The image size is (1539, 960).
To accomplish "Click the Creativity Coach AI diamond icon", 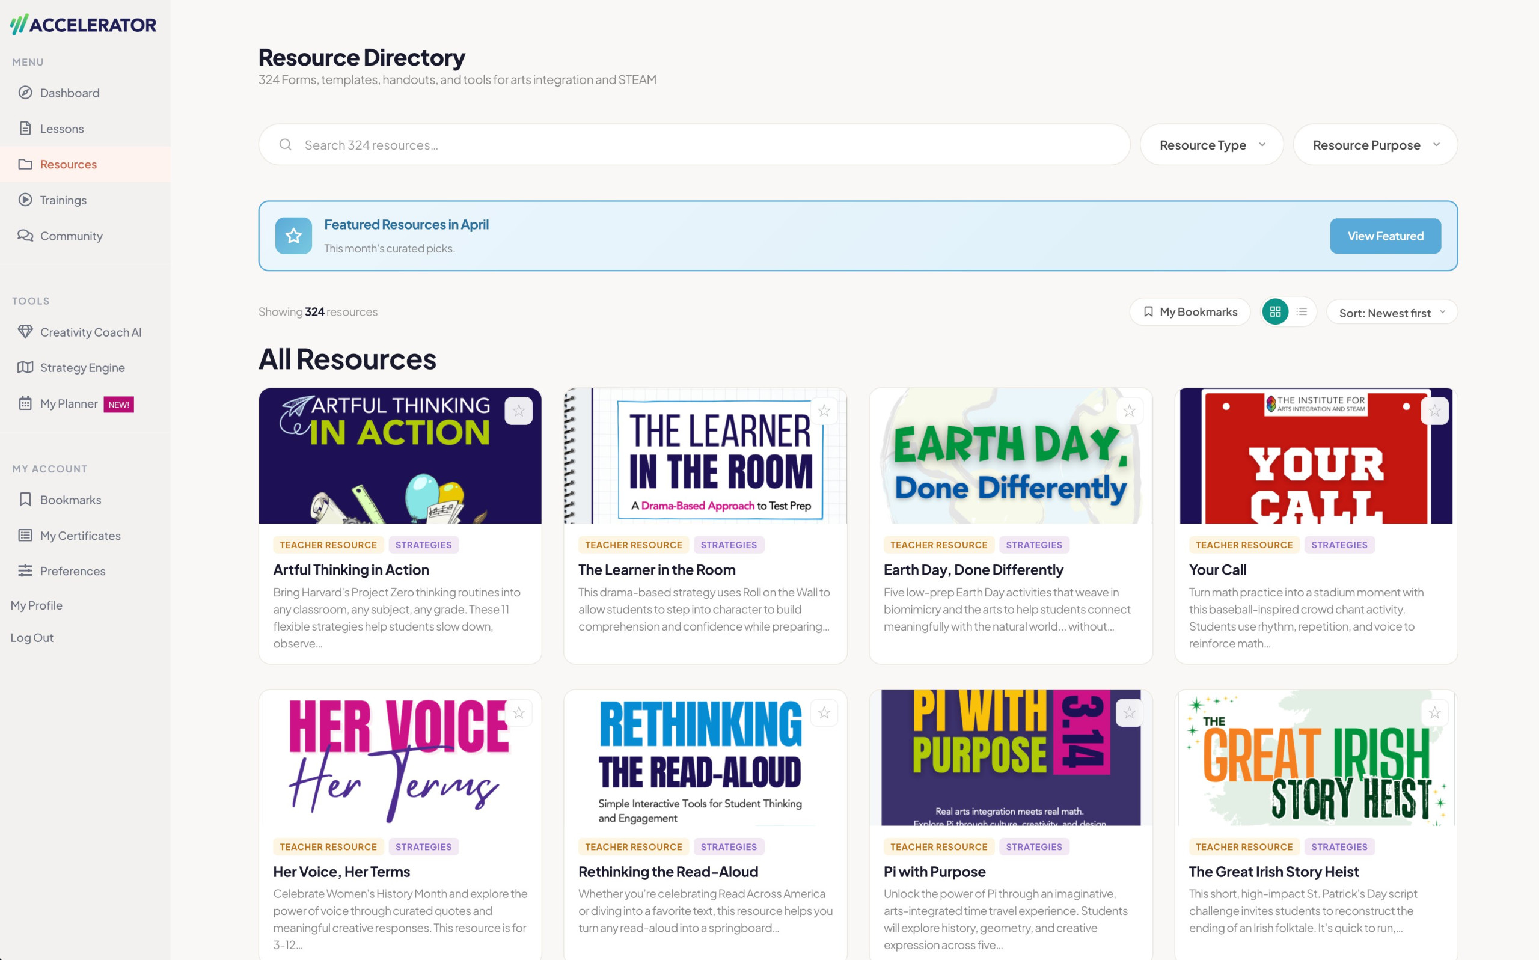I will point(25,331).
